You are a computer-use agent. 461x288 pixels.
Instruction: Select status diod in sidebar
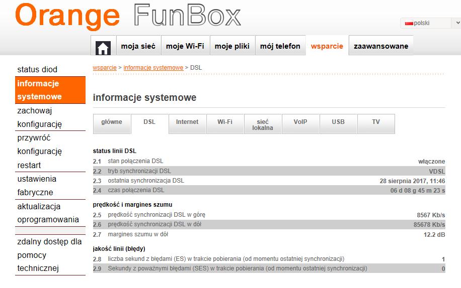coord(37,70)
